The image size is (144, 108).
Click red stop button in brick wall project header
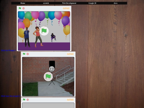[28, 54]
